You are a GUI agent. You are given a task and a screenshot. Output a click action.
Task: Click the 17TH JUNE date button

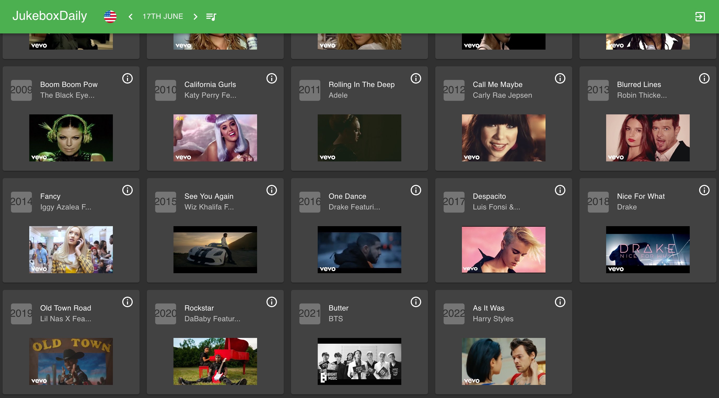(163, 17)
